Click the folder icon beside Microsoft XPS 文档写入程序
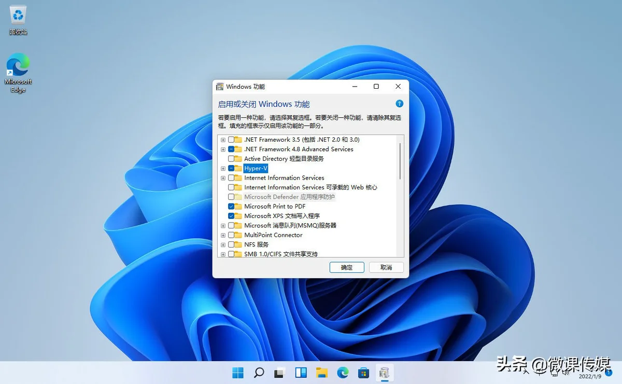622x384 pixels. [x=238, y=216]
